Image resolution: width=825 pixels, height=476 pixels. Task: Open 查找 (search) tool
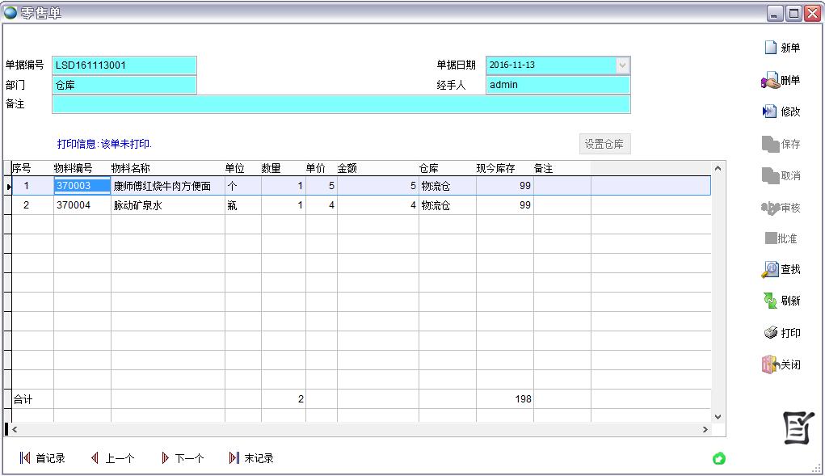771,269
